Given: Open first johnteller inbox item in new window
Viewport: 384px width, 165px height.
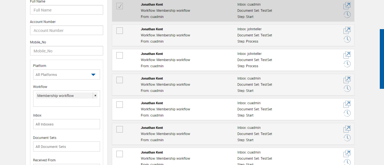Looking at the screenshot, I should 347,30.
